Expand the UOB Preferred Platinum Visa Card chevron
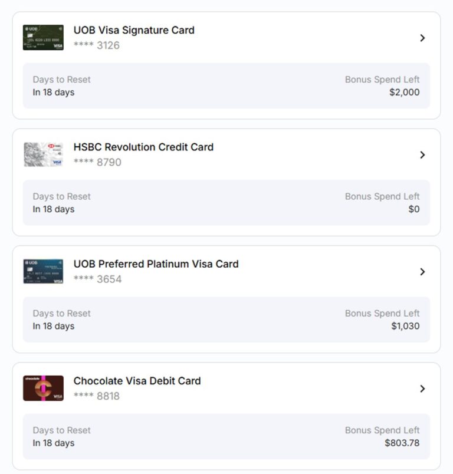The width and height of the screenshot is (453, 474). (x=424, y=272)
